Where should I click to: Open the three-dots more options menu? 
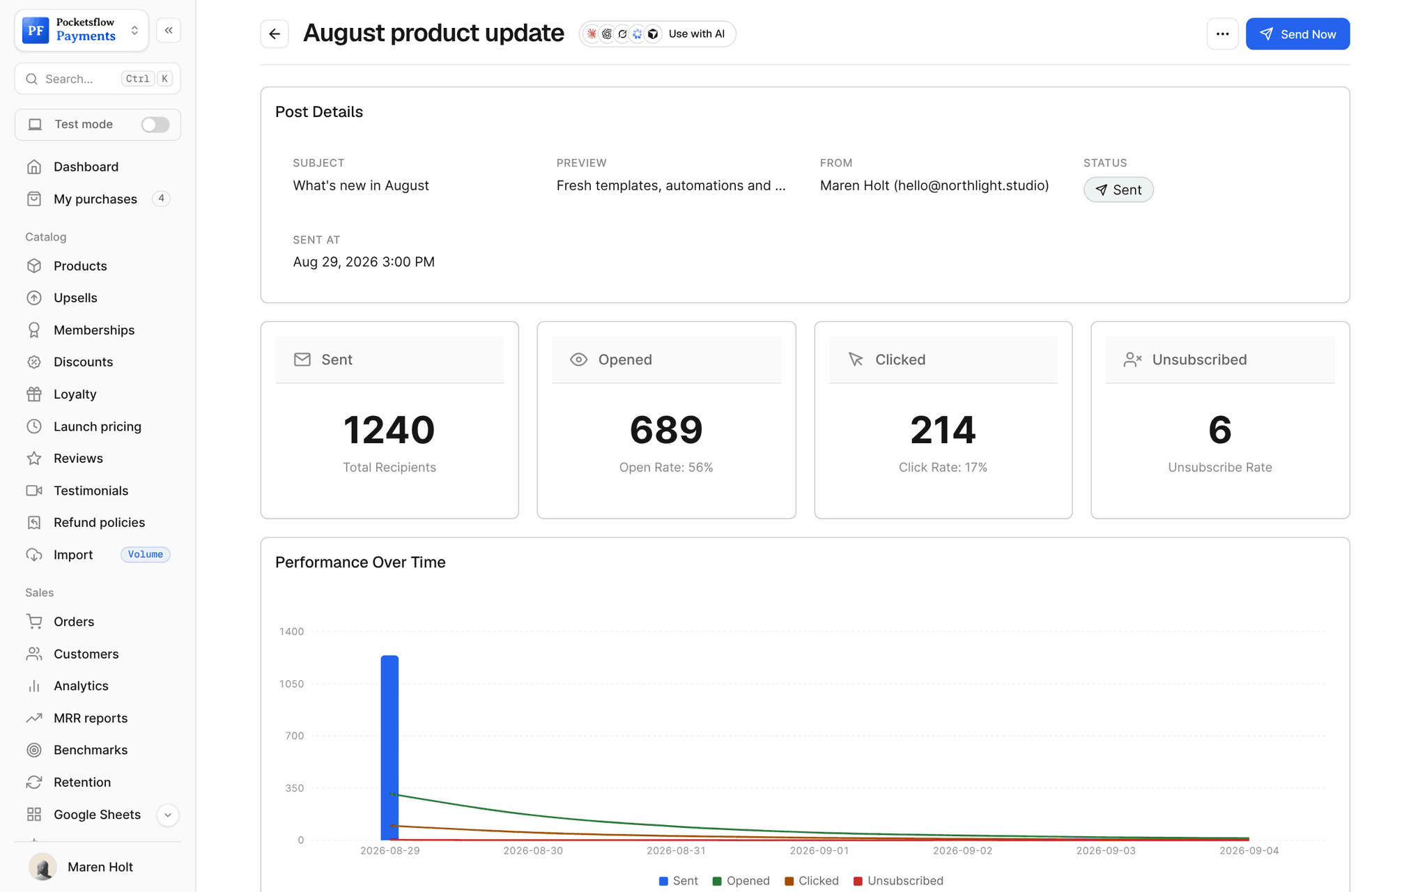pos(1222,33)
